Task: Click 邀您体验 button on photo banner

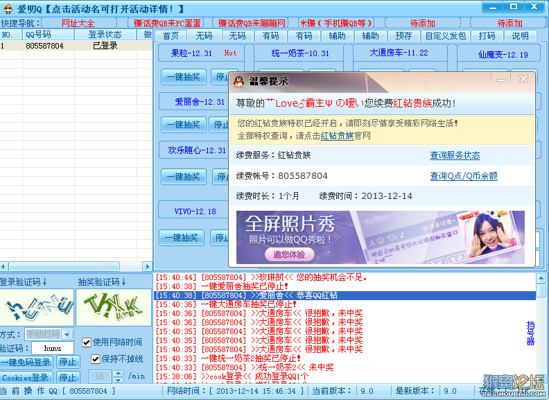Action: click(289, 254)
